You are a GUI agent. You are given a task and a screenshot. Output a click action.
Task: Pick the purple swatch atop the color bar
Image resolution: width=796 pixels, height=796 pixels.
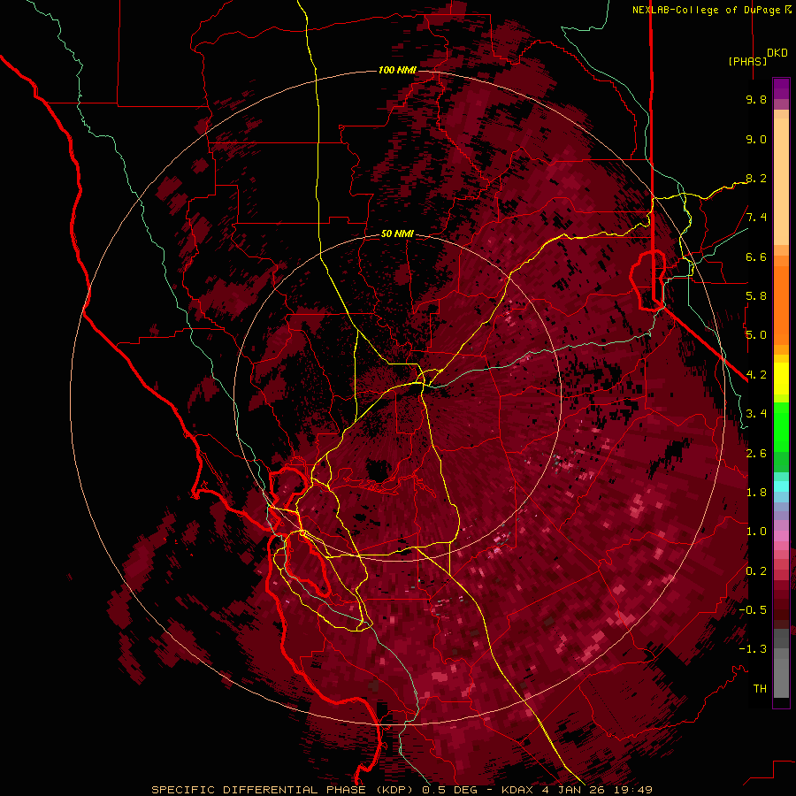pyautogui.click(x=781, y=88)
